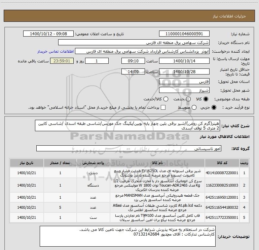Click the واحد شمارش column header
This screenshot has width=259, height=250.
(93, 163)
